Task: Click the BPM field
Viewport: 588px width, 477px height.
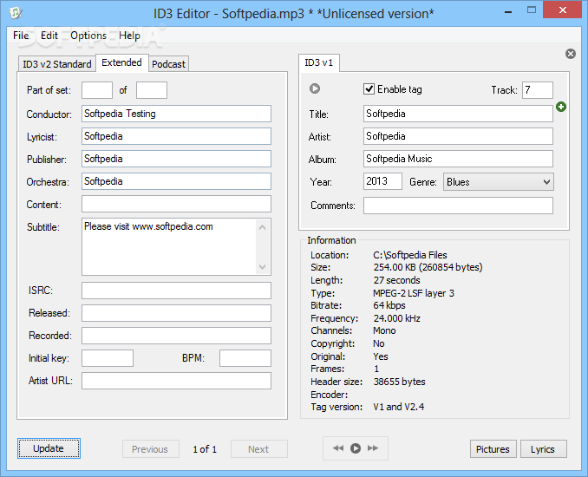Action: pyautogui.click(x=245, y=358)
